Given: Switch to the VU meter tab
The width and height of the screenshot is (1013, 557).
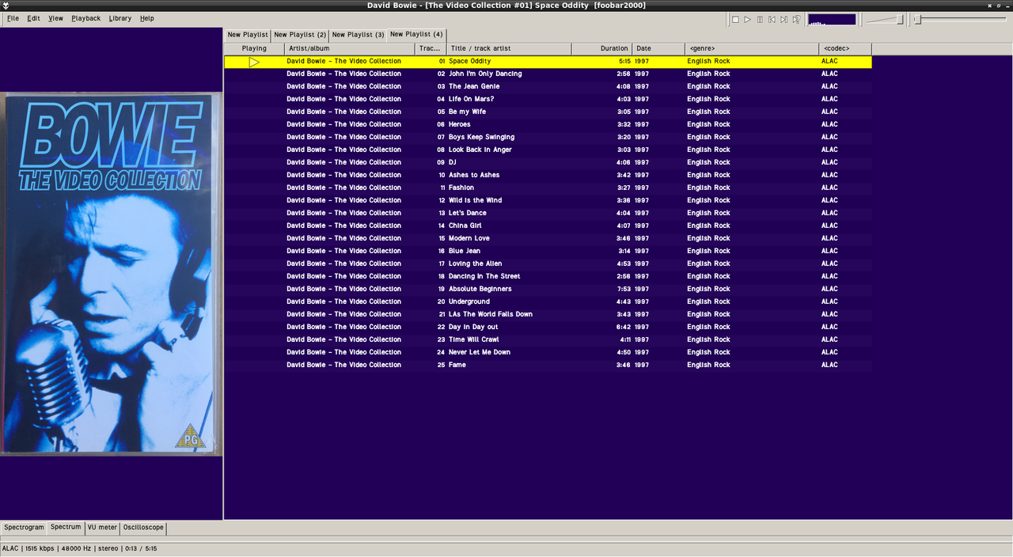Looking at the screenshot, I should (x=102, y=528).
